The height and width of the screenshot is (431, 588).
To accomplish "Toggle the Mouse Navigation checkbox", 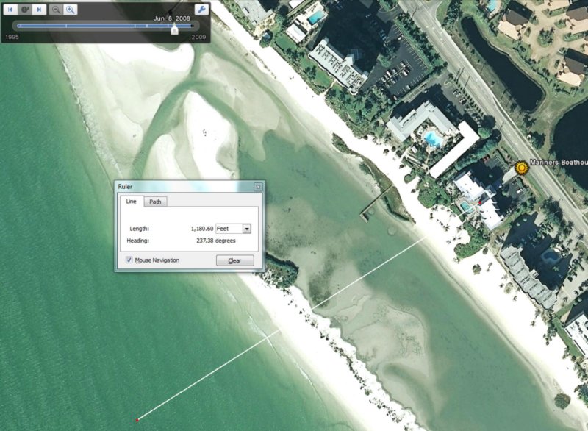I will coord(129,260).
